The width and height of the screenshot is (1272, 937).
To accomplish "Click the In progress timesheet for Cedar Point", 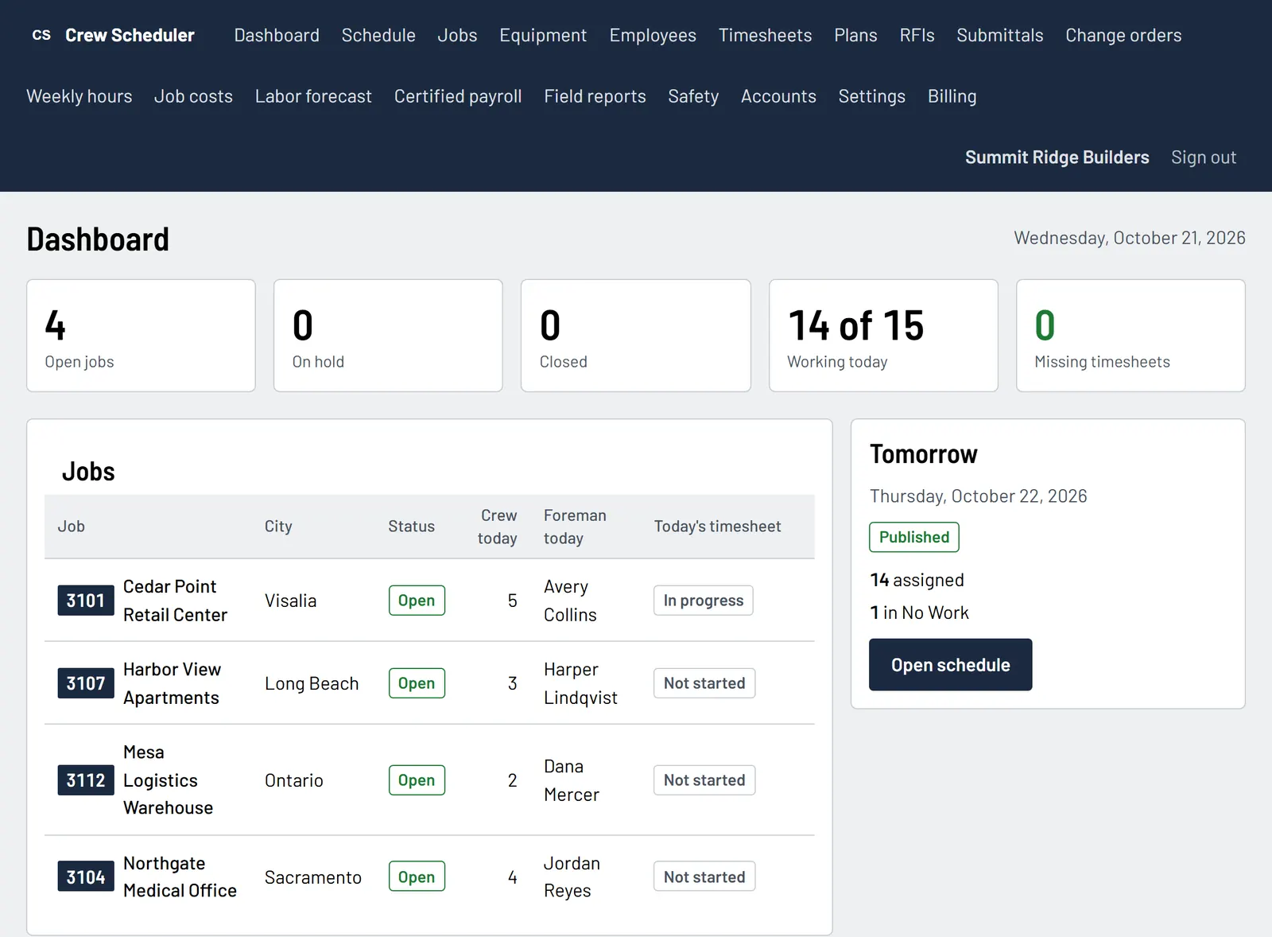I will (704, 601).
